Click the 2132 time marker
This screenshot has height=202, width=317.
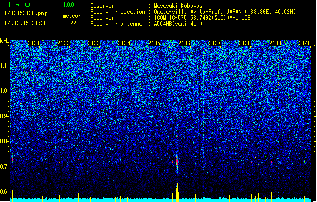tap(64, 43)
